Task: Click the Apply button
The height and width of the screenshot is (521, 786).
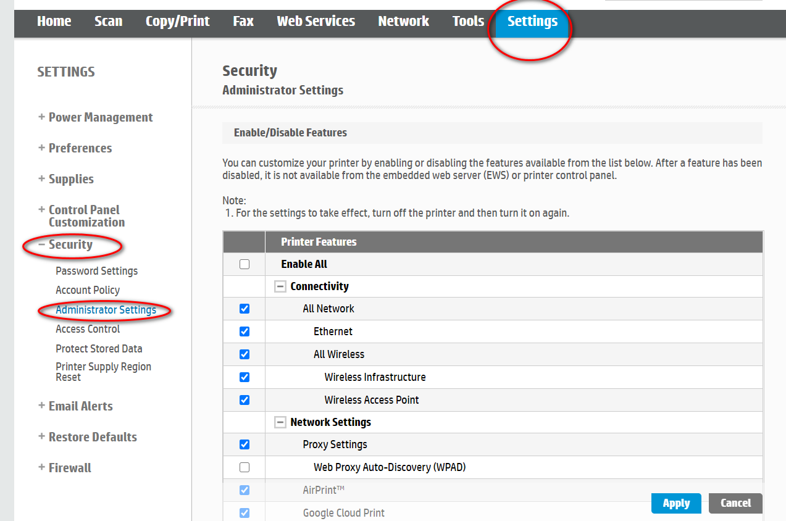Action: coord(675,503)
